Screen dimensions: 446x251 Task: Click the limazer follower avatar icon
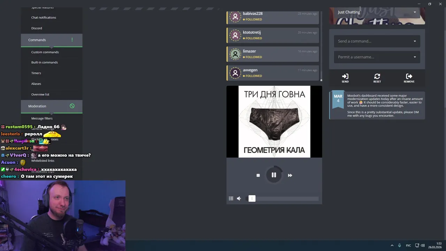[235, 54]
